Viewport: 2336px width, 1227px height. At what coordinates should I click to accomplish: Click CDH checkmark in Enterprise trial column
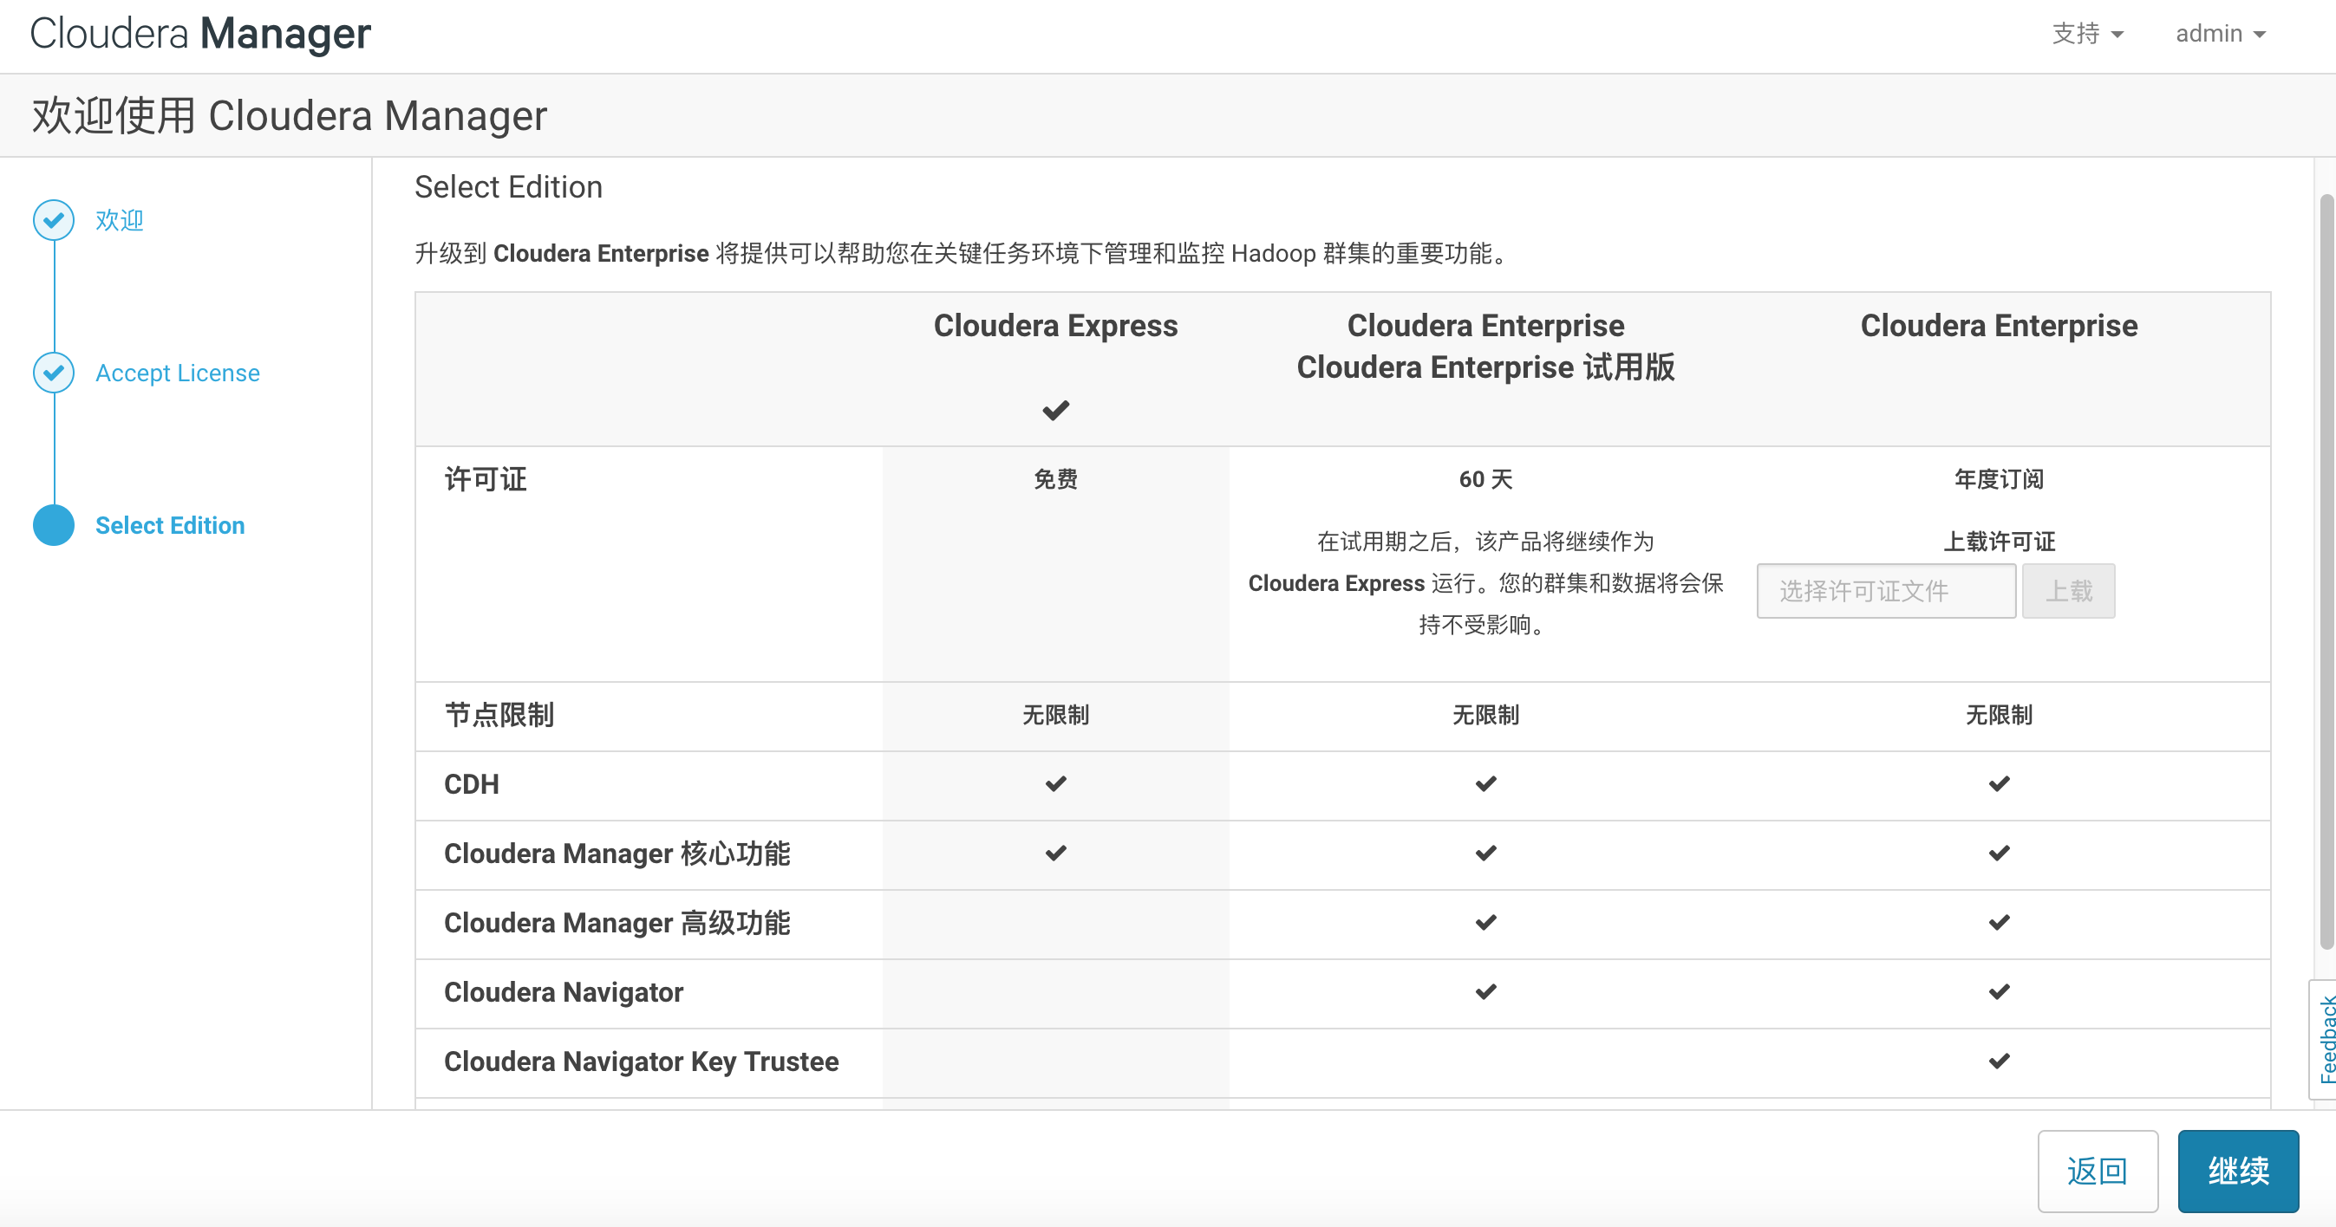(x=1485, y=784)
